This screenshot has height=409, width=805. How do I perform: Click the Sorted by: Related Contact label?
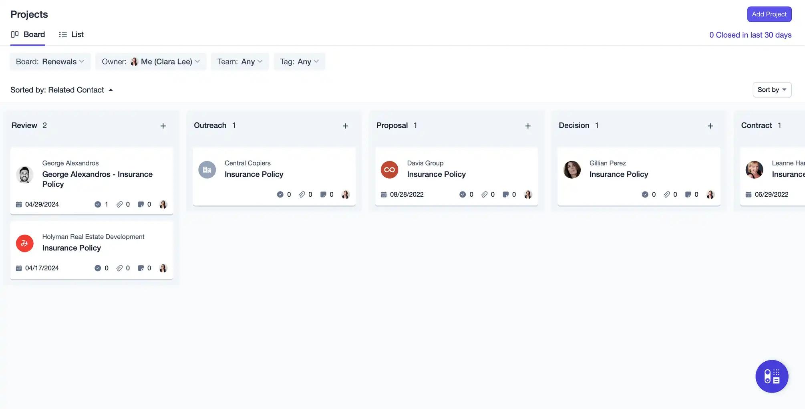(x=57, y=90)
